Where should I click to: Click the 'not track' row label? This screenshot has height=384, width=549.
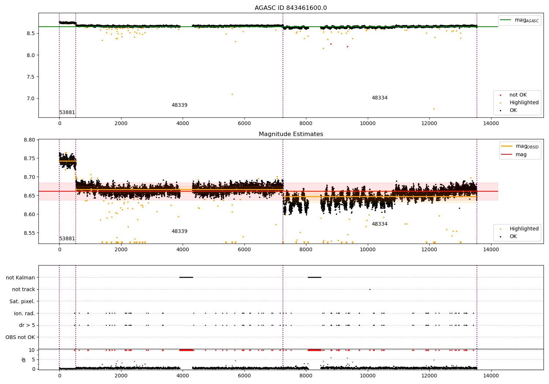pos(23,289)
